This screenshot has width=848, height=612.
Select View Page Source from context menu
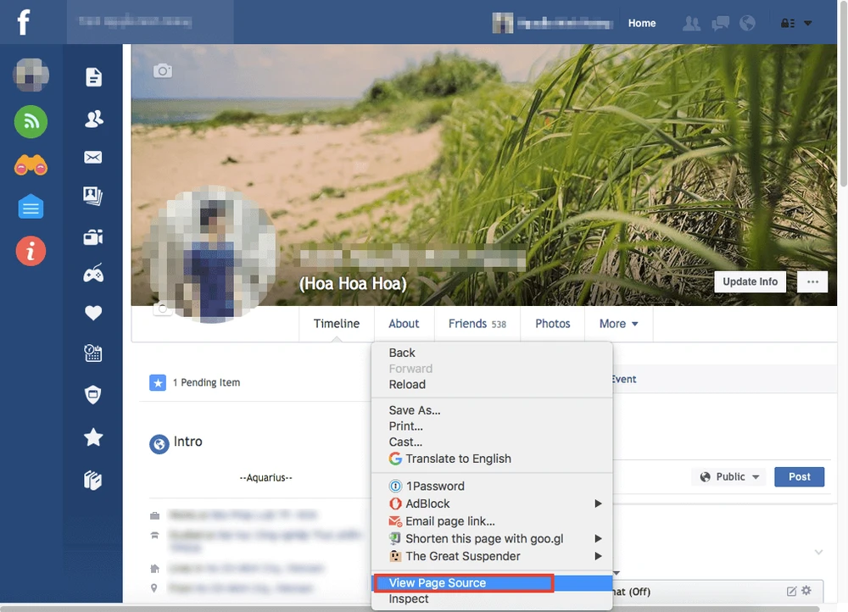click(438, 582)
